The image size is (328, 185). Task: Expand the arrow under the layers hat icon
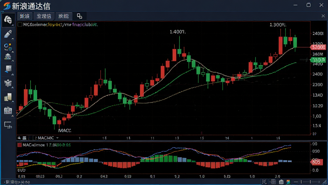[12, 61]
